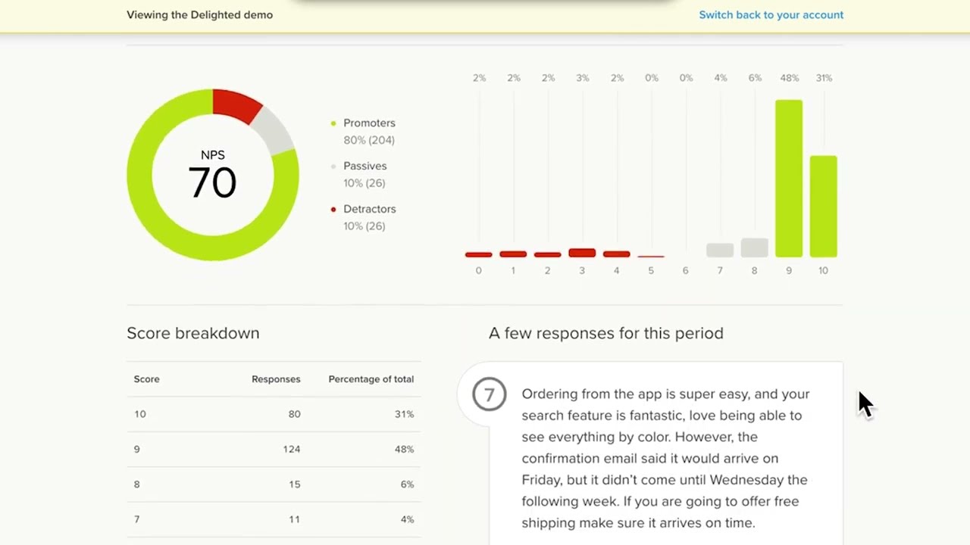The image size is (970, 545).
Task: Click the NPS 70 donut chart center
Action: tap(212, 175)
